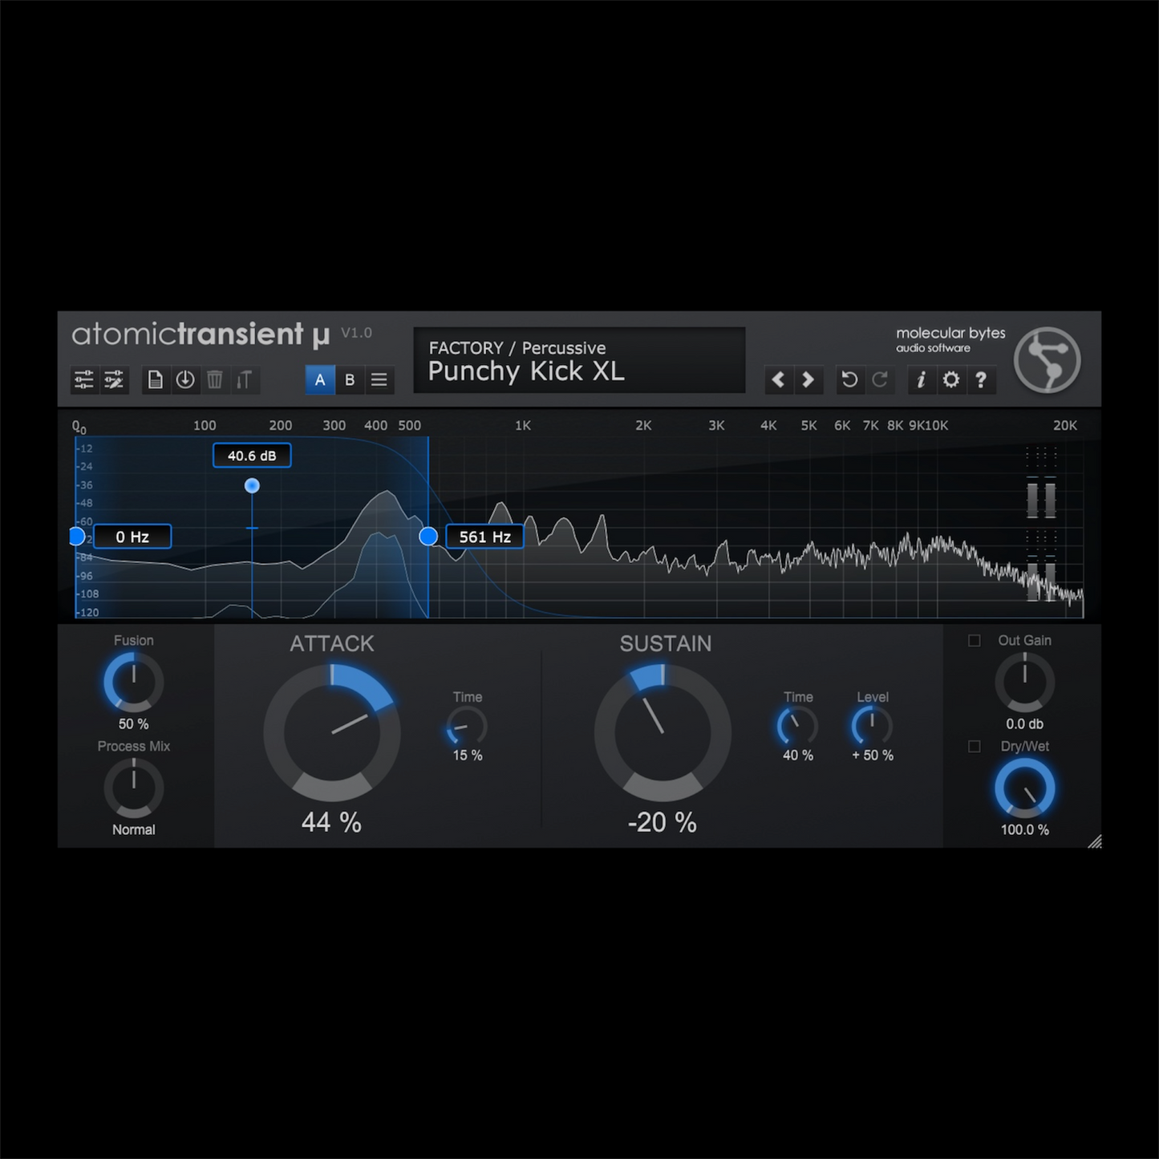
Task: Click the Process Mix Normal value
Action: (134, 829)
